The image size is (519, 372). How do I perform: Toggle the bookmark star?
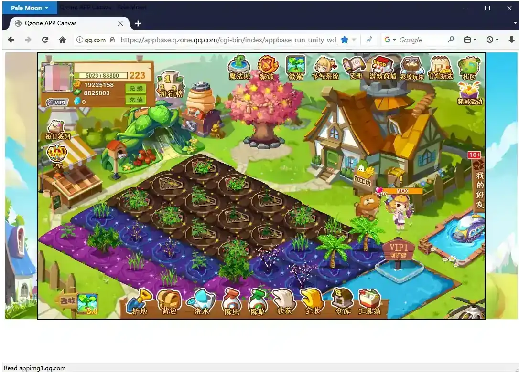pyautogui.click(x=345, y=40)
